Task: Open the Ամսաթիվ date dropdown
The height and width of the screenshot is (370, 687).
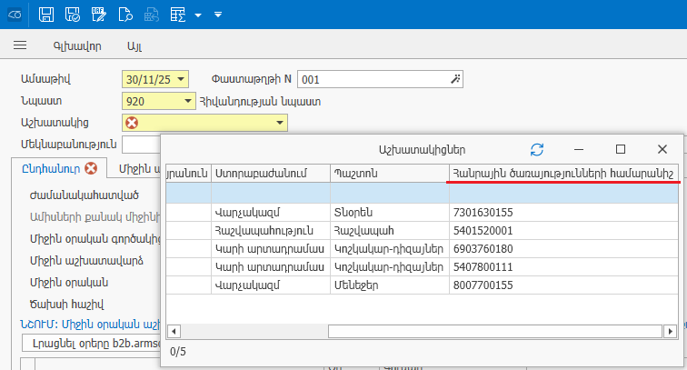Action: pos(181,79)
